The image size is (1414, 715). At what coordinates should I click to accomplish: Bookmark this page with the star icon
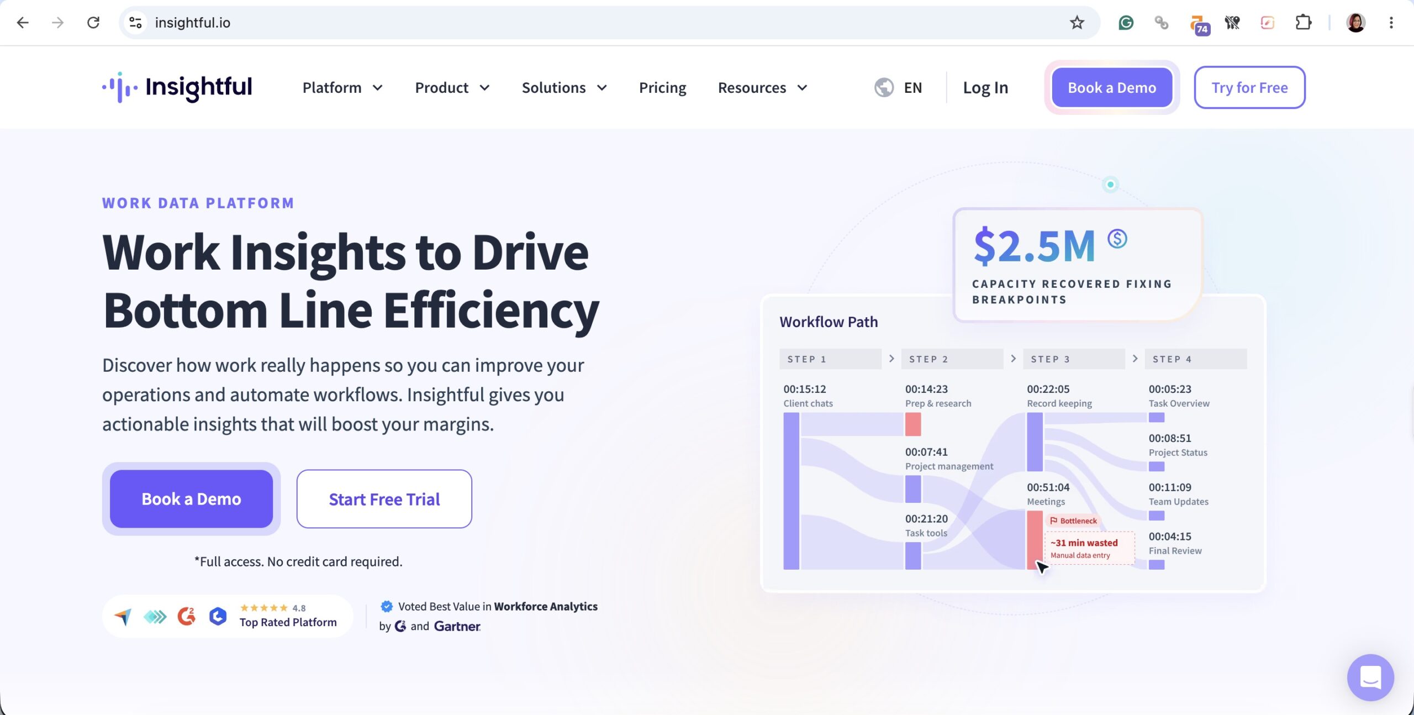pos(1077,23)
